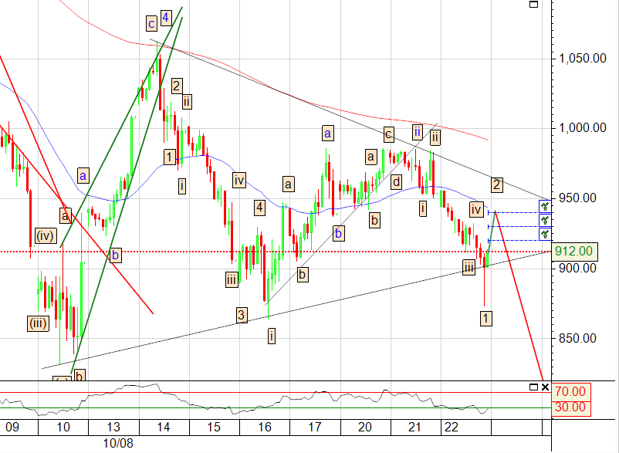Click the 850.00 price axis label

[x=577, y=338]
